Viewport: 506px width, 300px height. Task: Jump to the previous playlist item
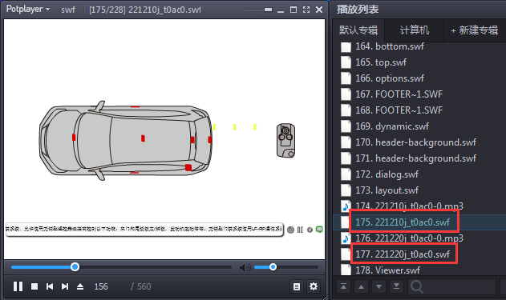(x=50, y=286)
